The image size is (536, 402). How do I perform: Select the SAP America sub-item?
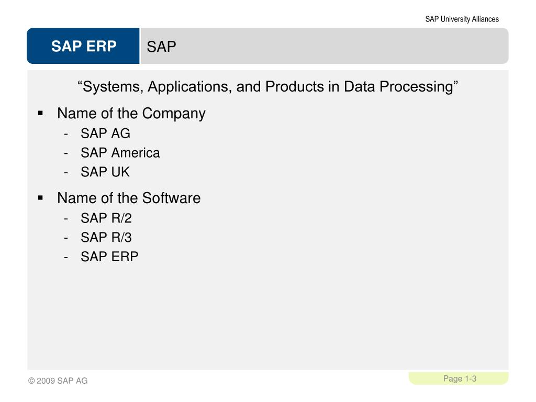tap(120, 153)
